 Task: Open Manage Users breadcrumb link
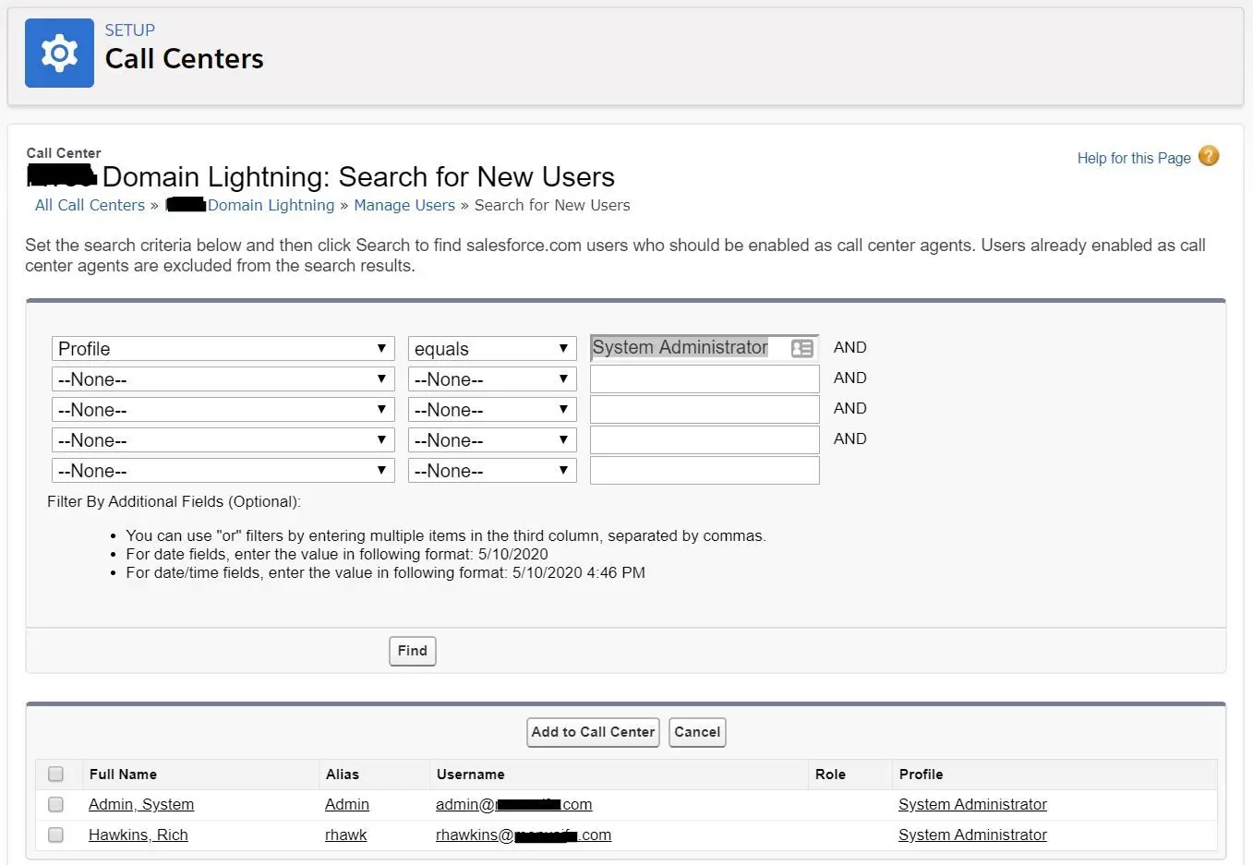pos(404,205)
